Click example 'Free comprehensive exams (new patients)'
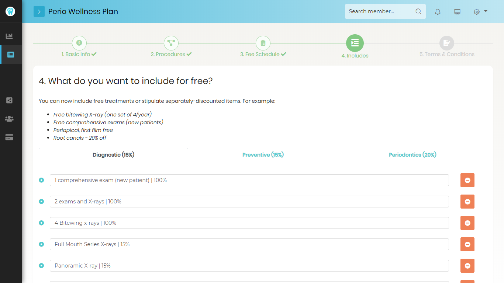 (108, 122)
